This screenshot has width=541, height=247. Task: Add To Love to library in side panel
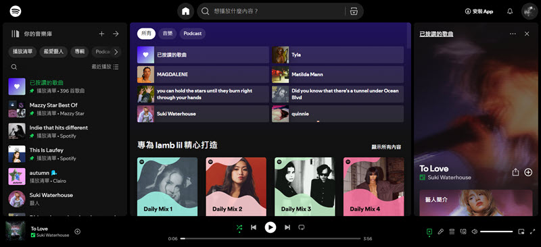pos(528,172)
